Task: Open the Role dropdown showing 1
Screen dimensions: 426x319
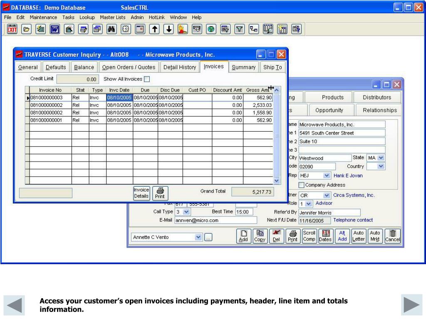Action: (x=308, y=204)
